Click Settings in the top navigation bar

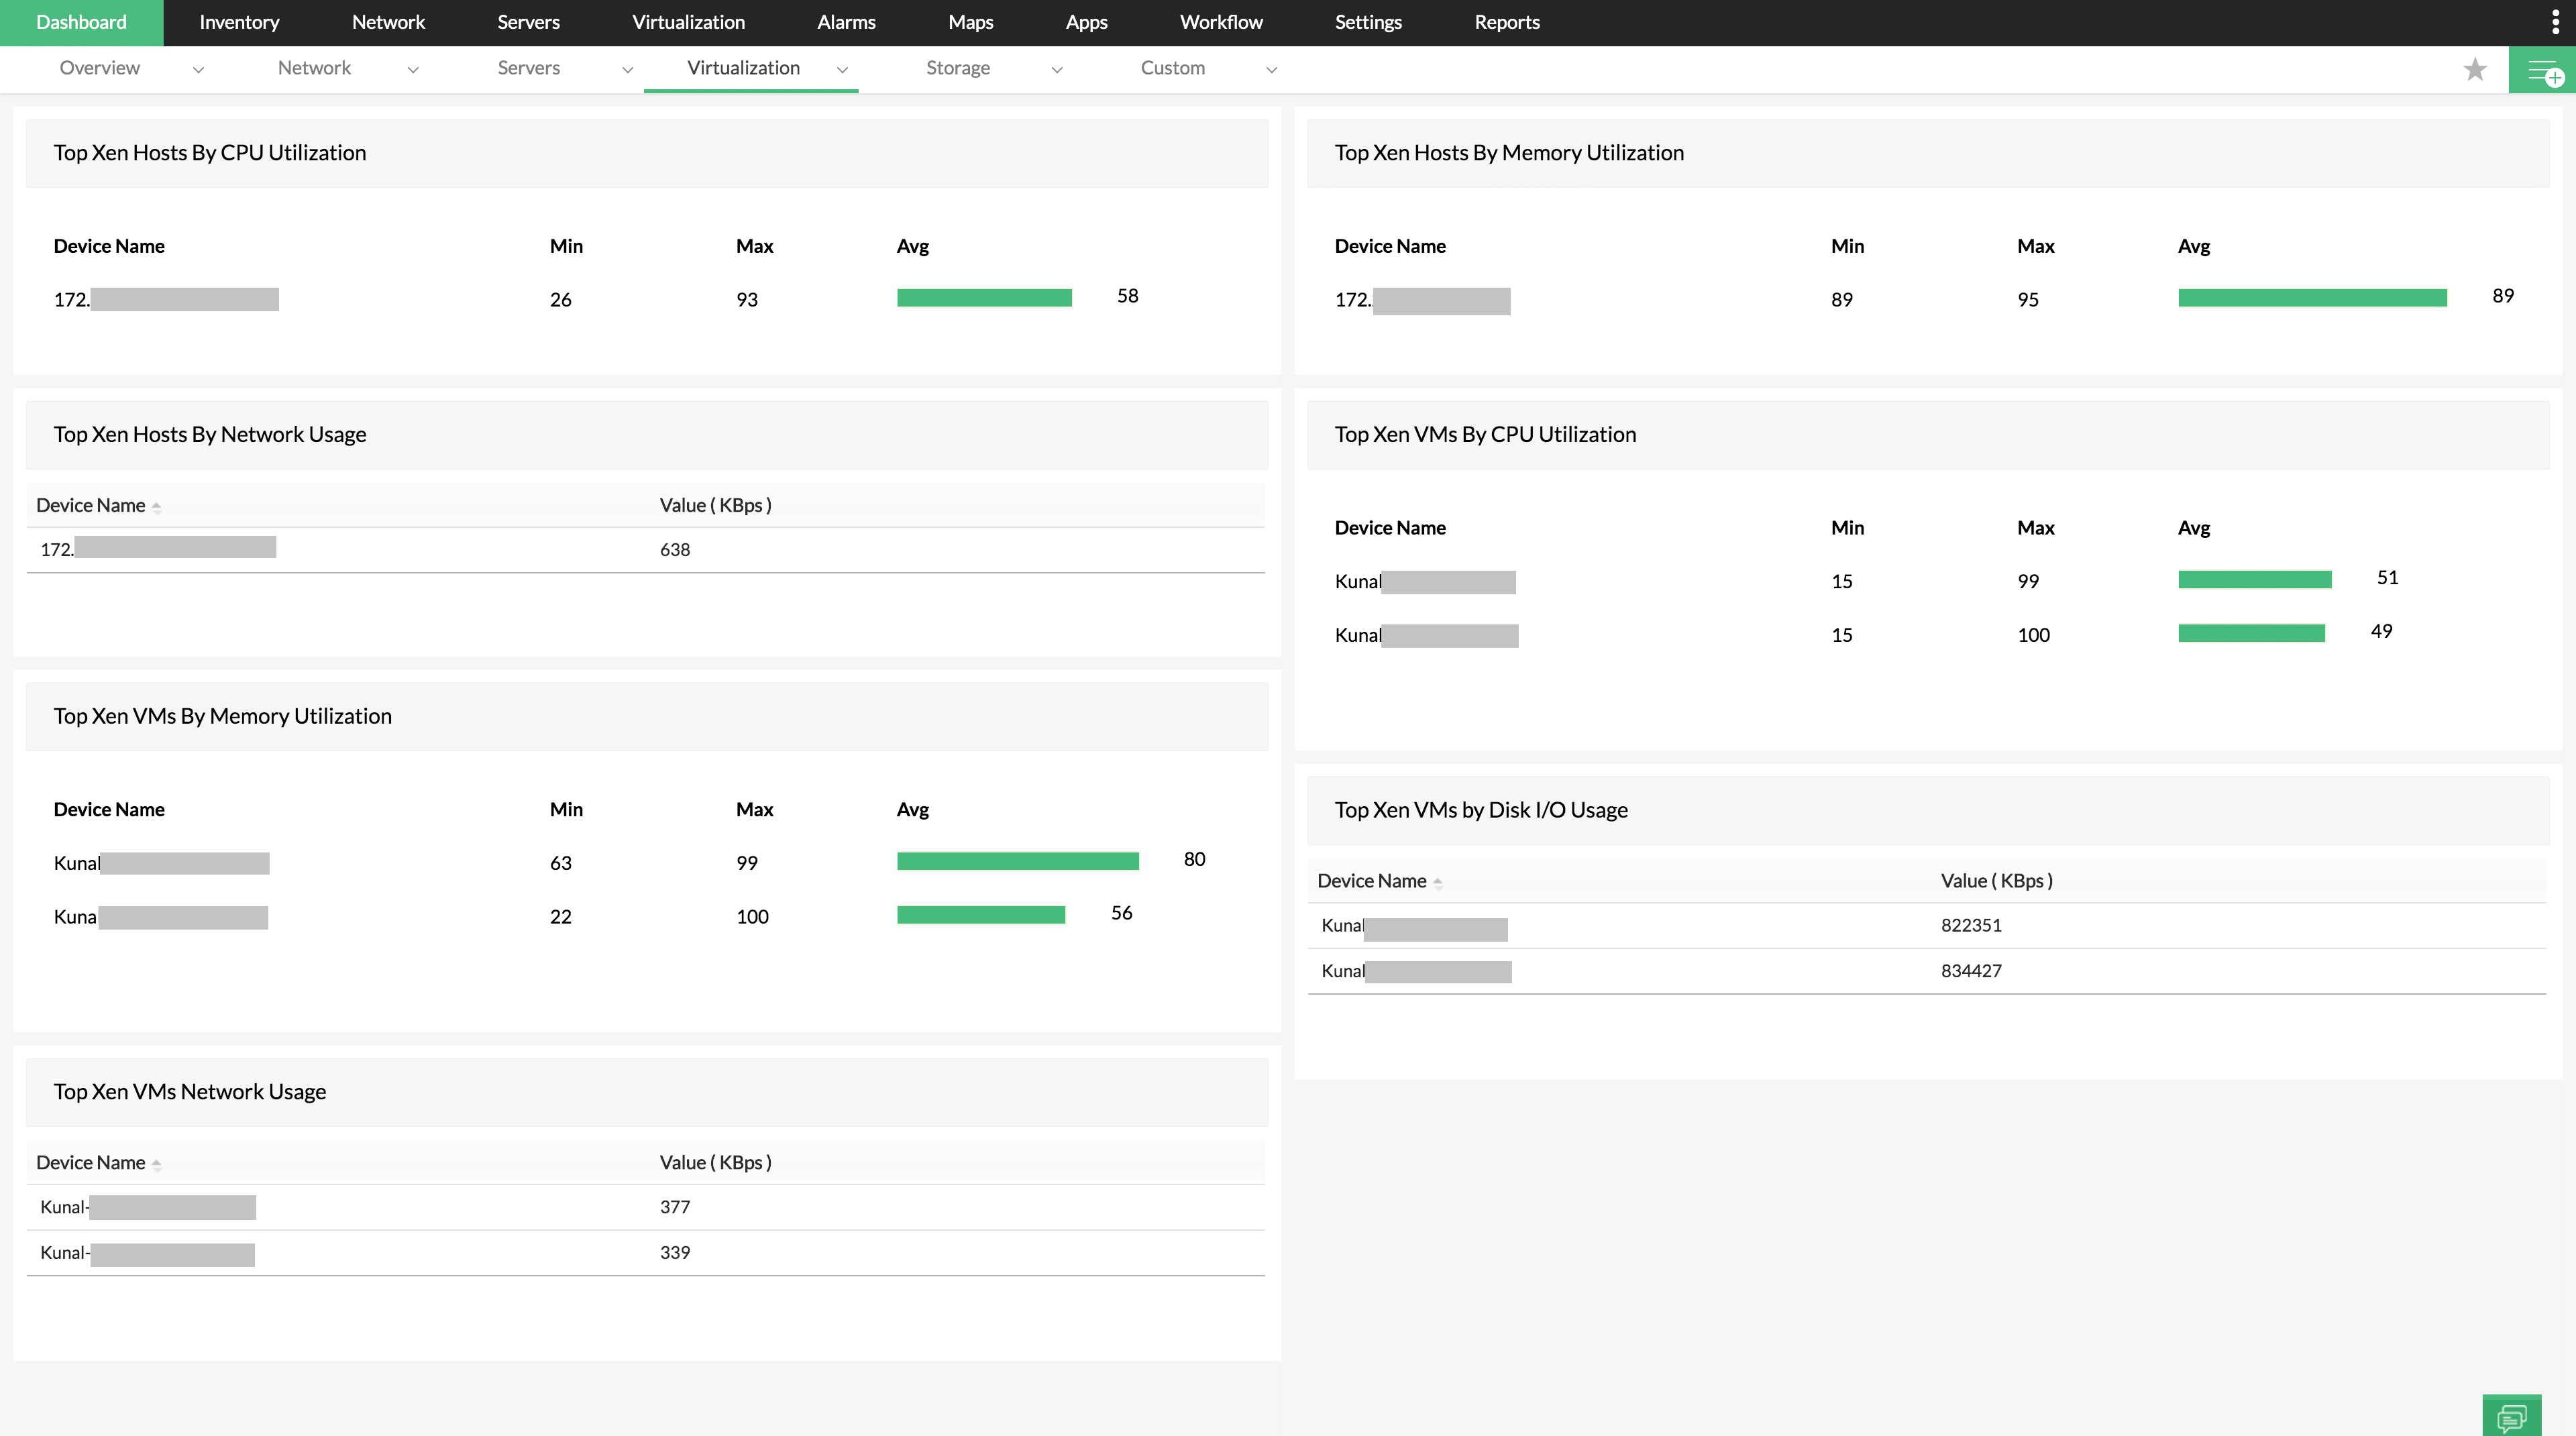click(x=1368, y=21)
